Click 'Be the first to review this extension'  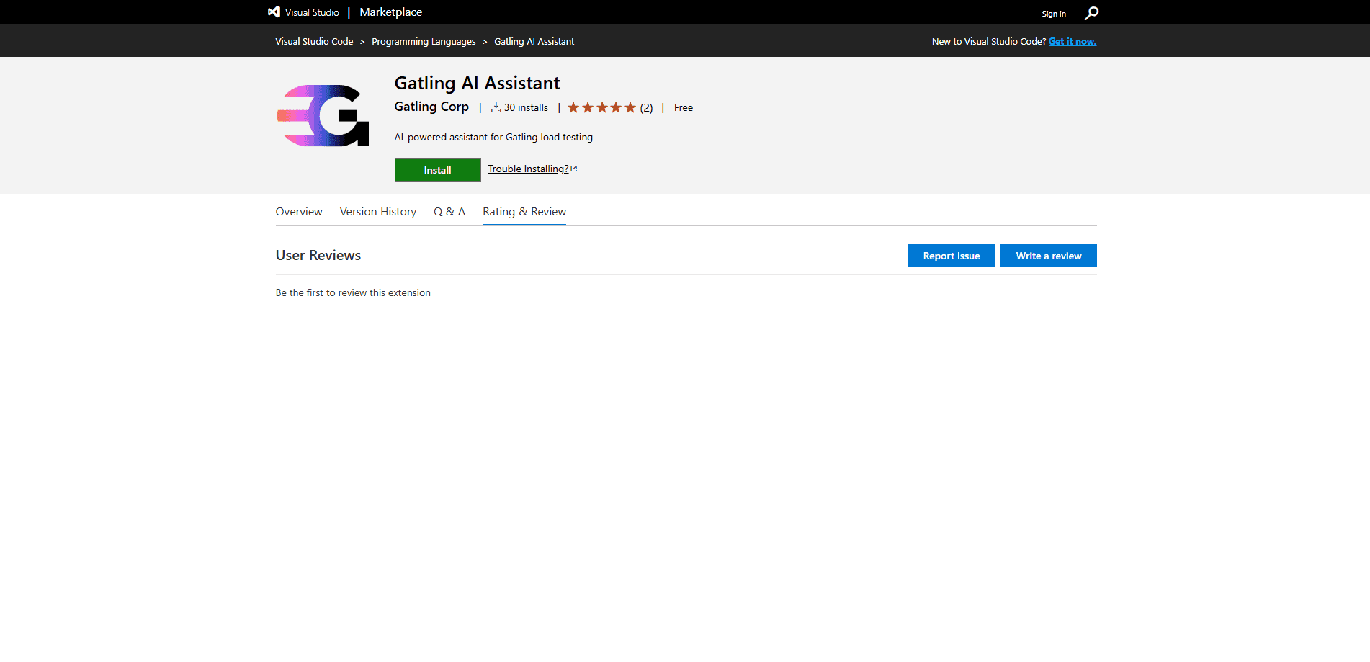click(x=353, y=293)
